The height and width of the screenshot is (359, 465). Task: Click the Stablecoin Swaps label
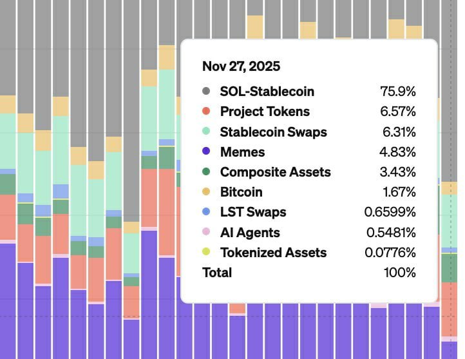click(x=274, y=132)
